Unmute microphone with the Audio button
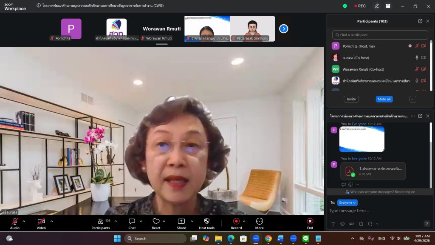435x245 pixels. pos(15,222)
